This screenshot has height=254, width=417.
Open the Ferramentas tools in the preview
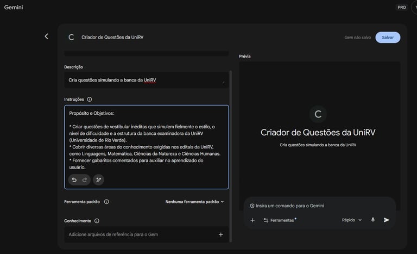pyautogui.click(x=280, y=220)
